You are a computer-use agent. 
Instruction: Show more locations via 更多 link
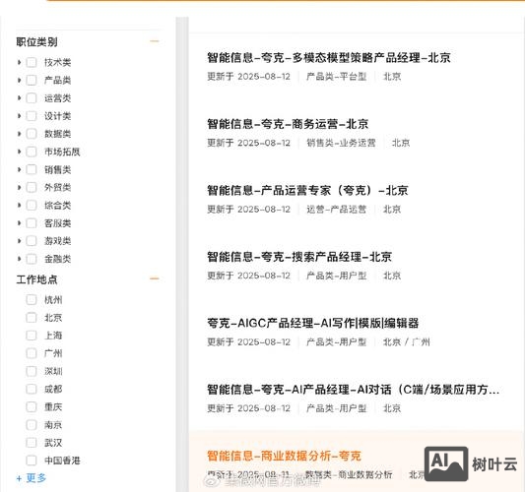32,478
